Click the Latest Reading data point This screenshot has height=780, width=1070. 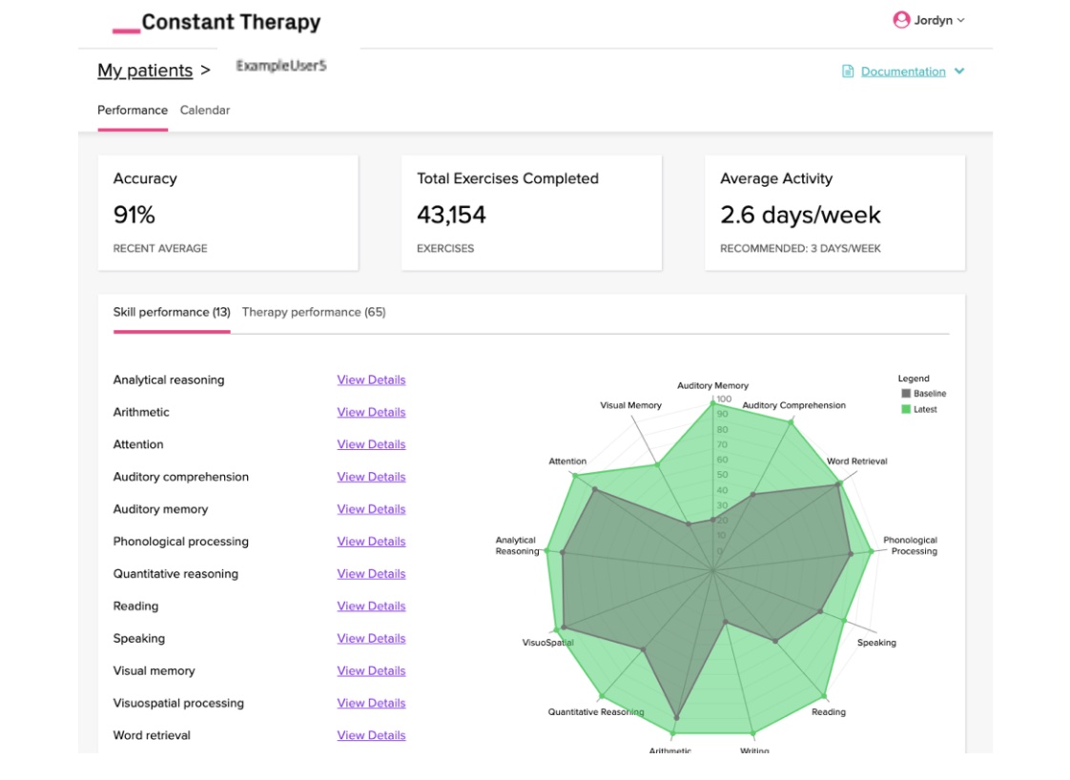(x=824, y=696)
